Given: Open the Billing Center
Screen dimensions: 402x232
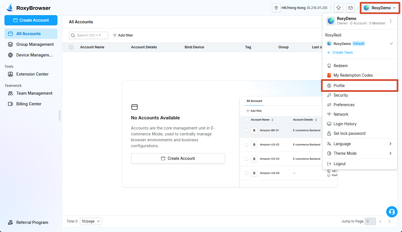Looking at the screenshot, I should (x=31, y=104).
